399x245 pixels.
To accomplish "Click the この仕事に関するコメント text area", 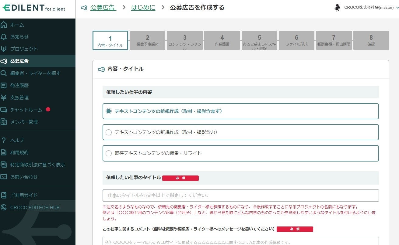I will [x=241, y=241].
